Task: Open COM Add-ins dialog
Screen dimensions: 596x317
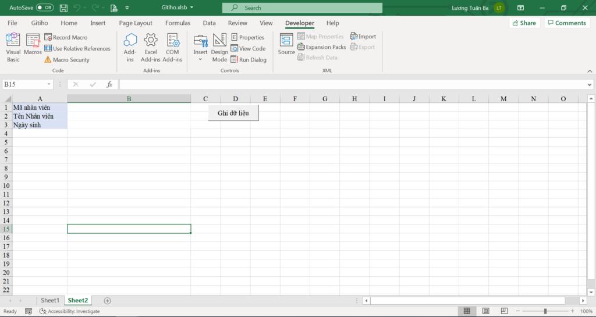Action: pyautogui.click(x=172, y=47)
